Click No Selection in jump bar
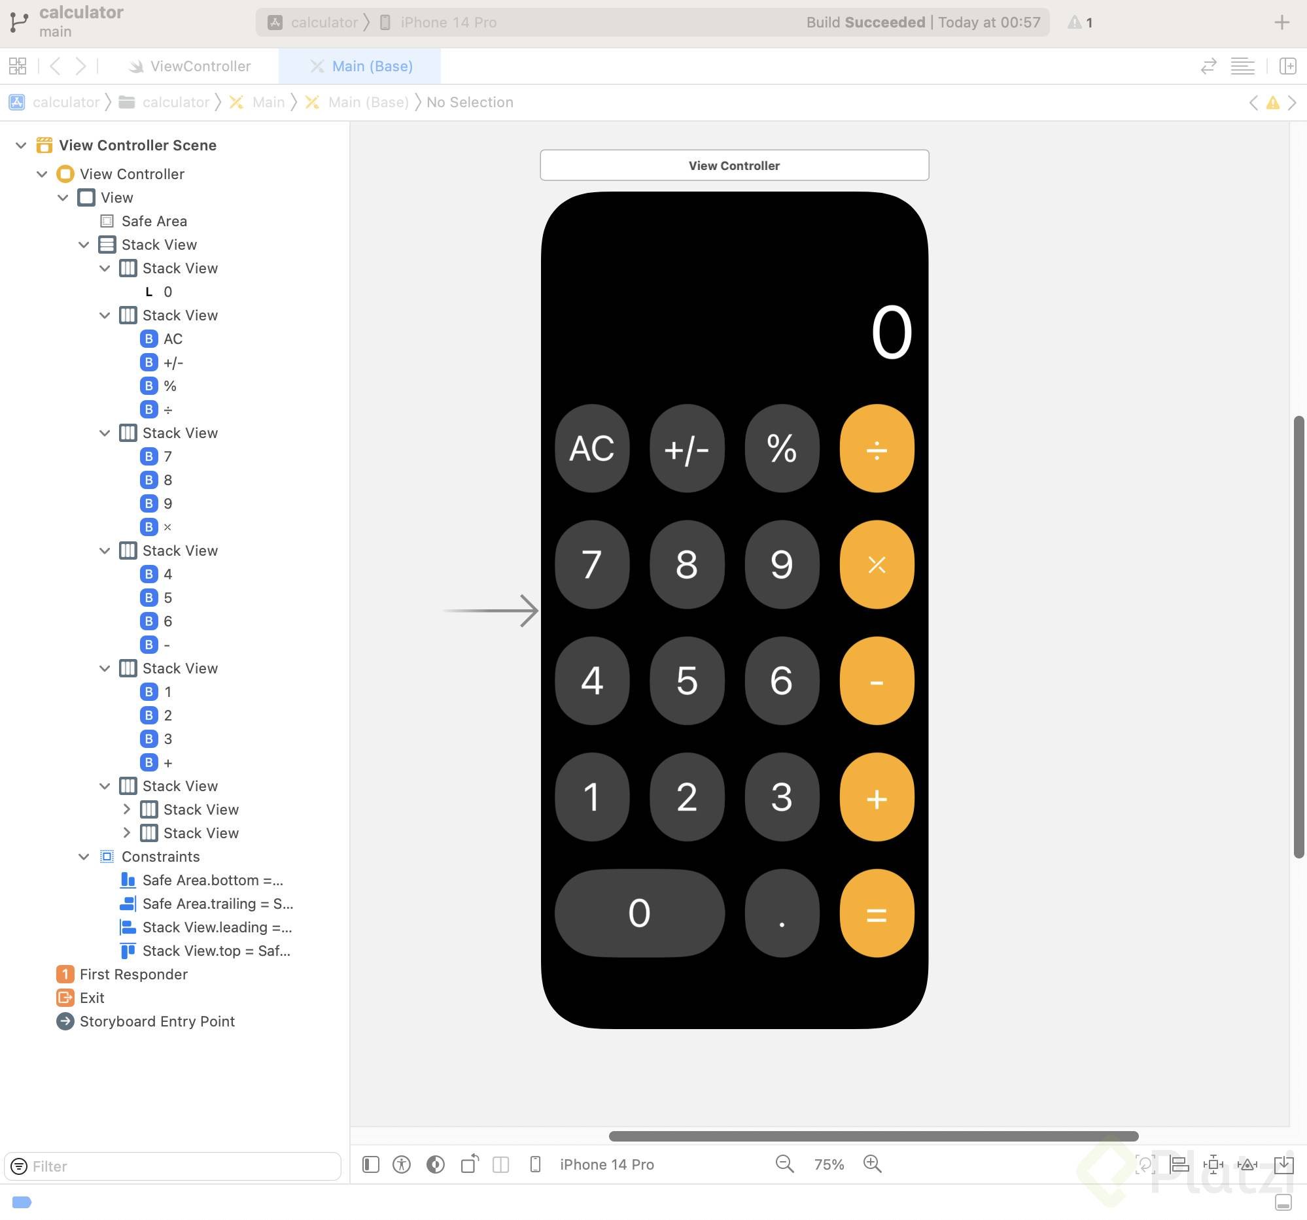The width and height of the screenshot is (1307, 1220). (x=470, y=103)
